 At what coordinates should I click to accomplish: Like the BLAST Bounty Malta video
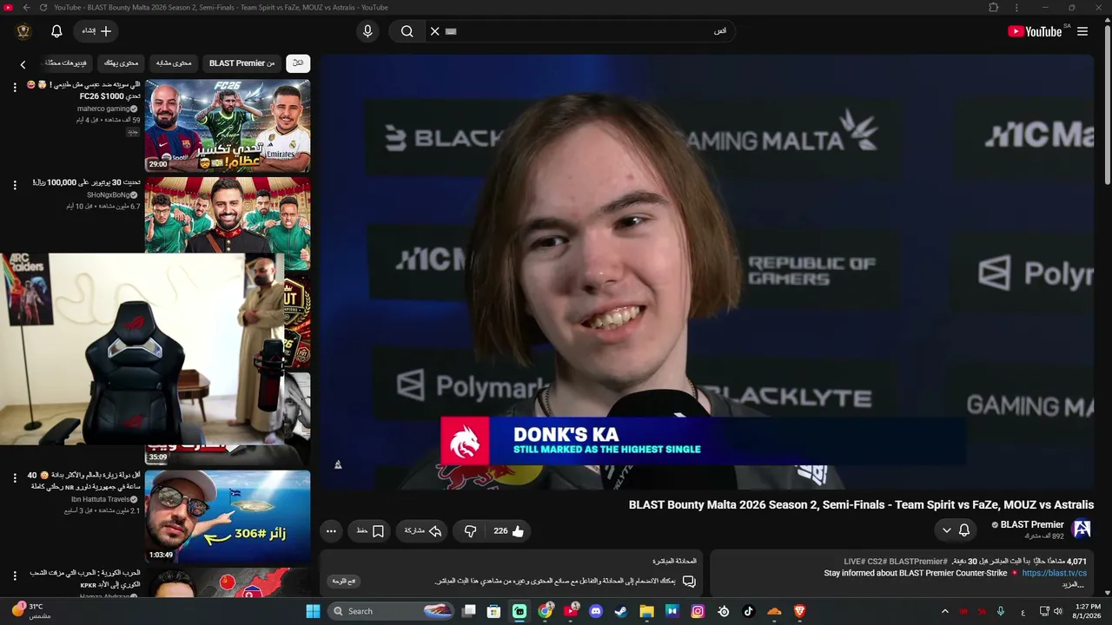(509, 531)
